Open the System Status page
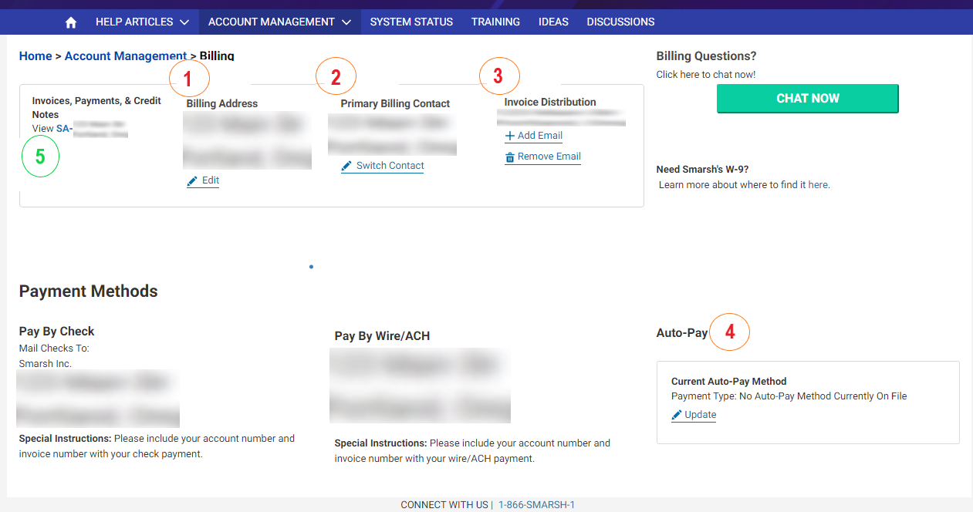973x512 pixels. pyautogui.click(x=411, y=22)
